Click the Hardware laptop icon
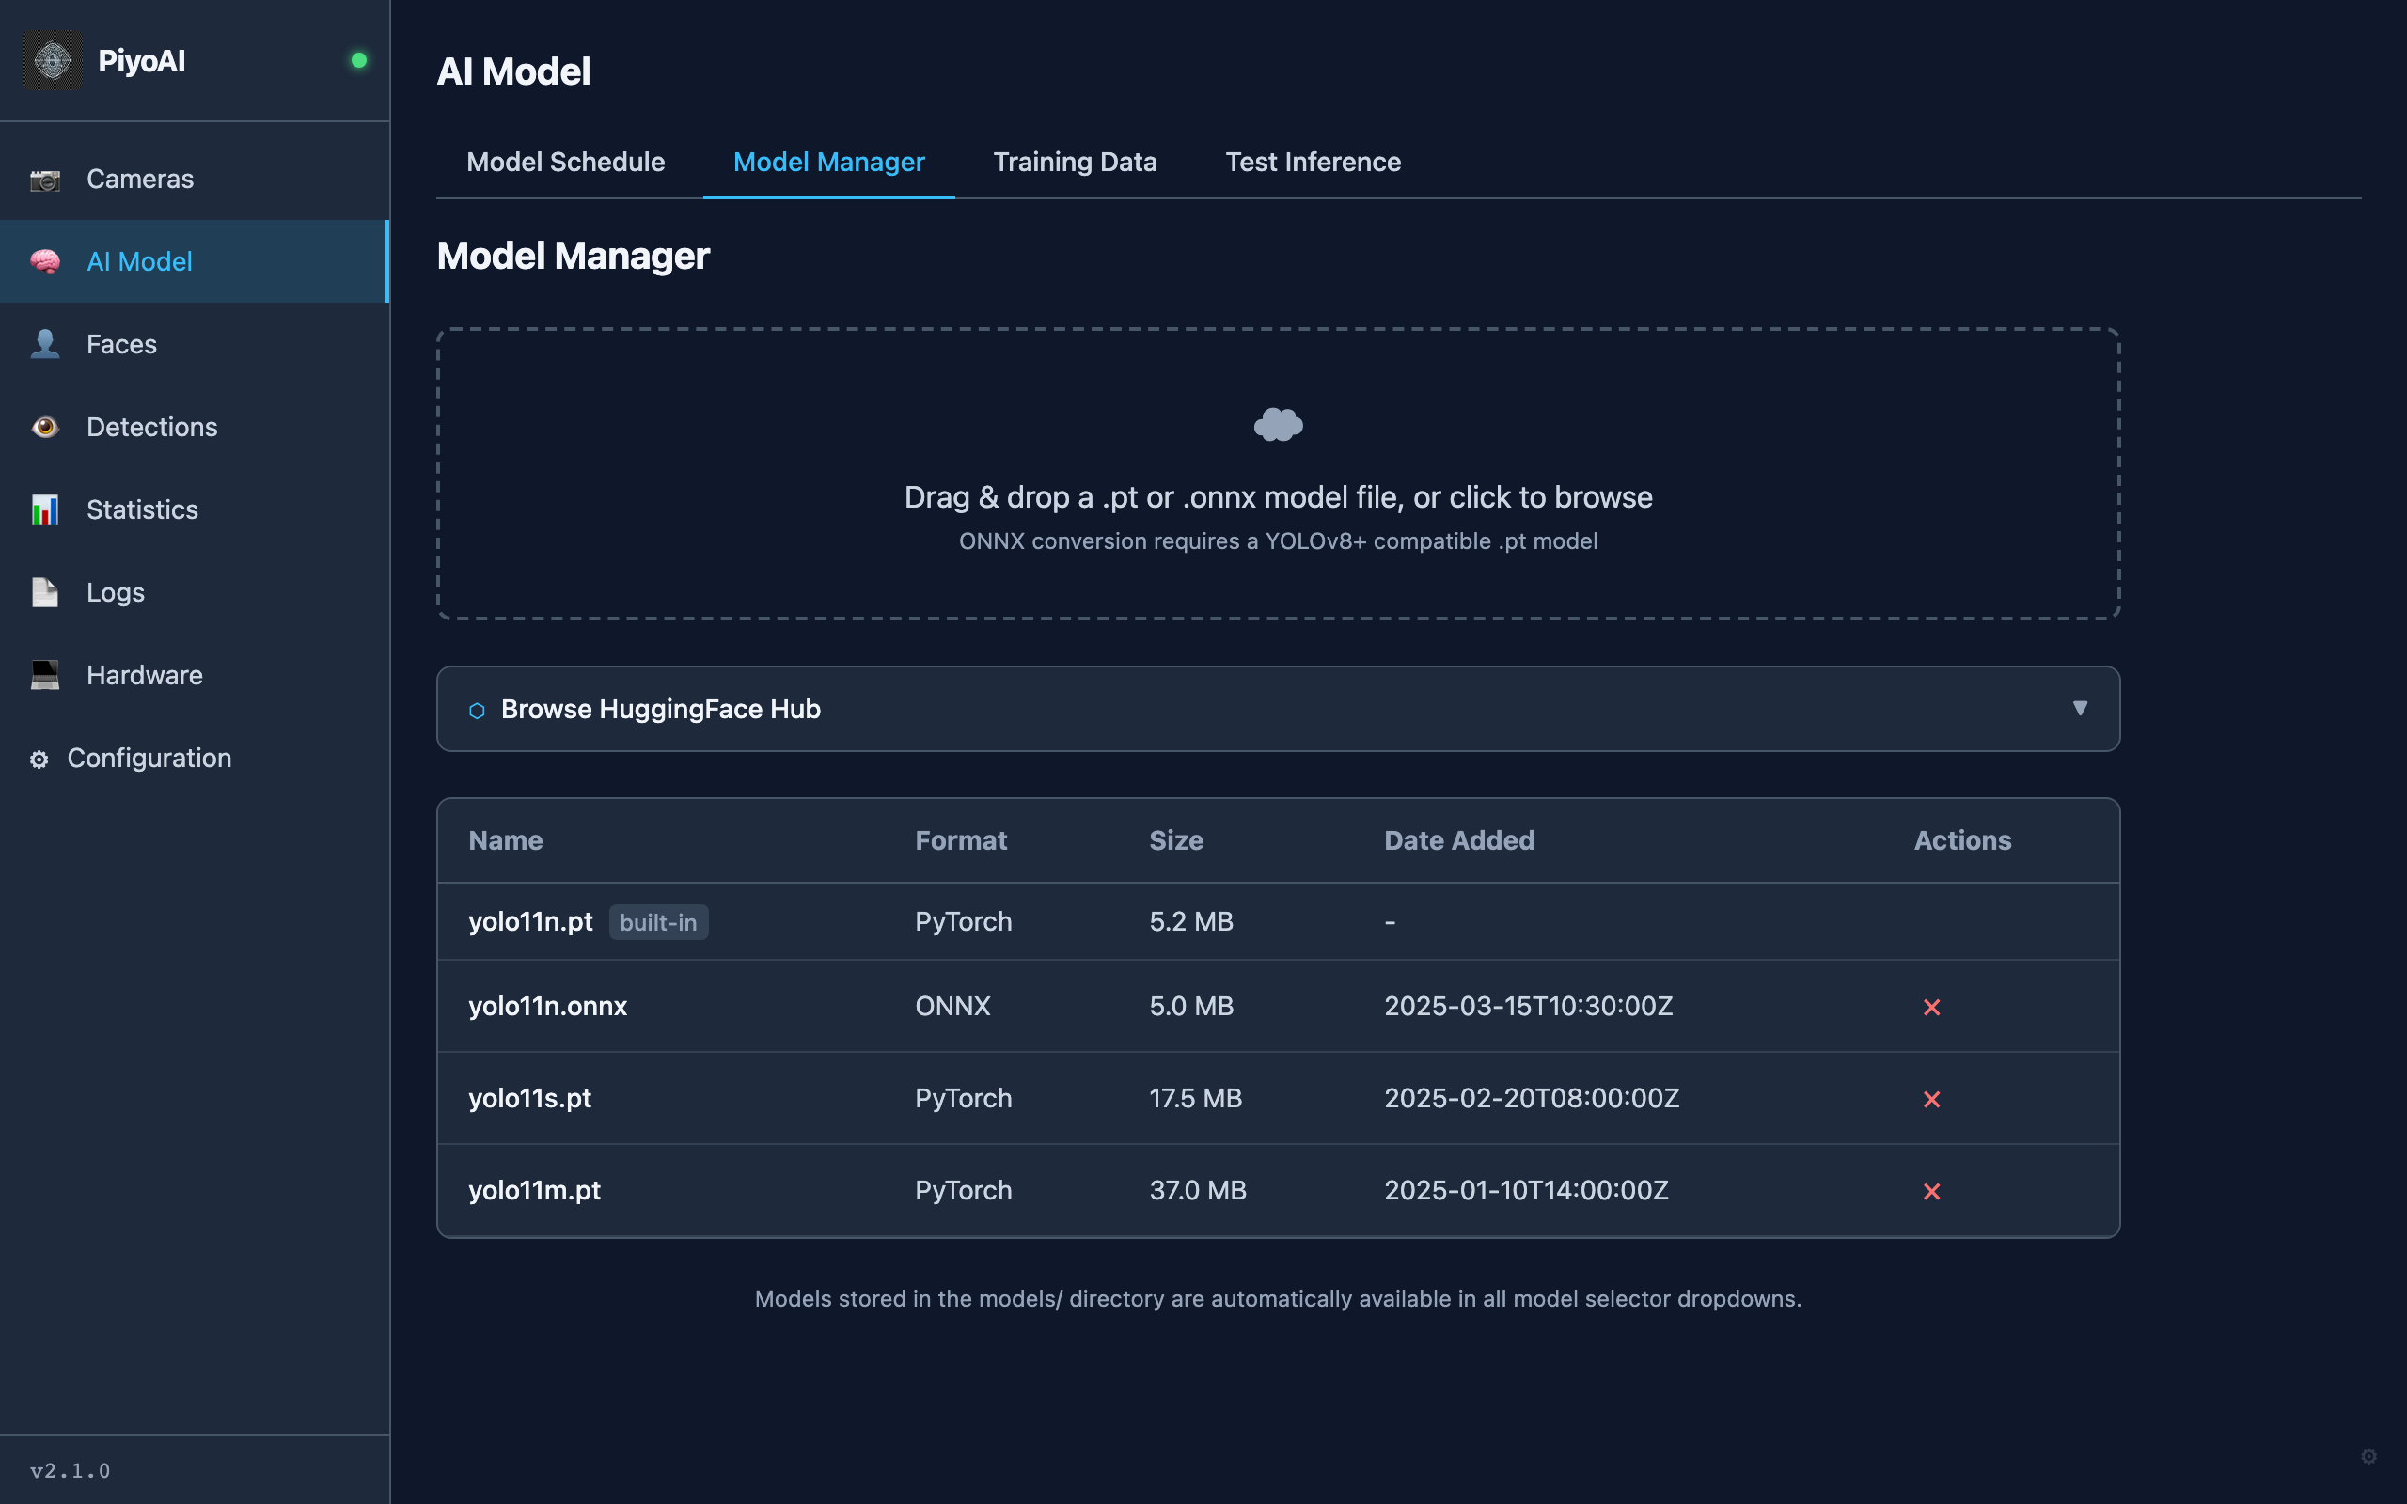Viewport: 2407px width, 1504px height. coord(45,674)
